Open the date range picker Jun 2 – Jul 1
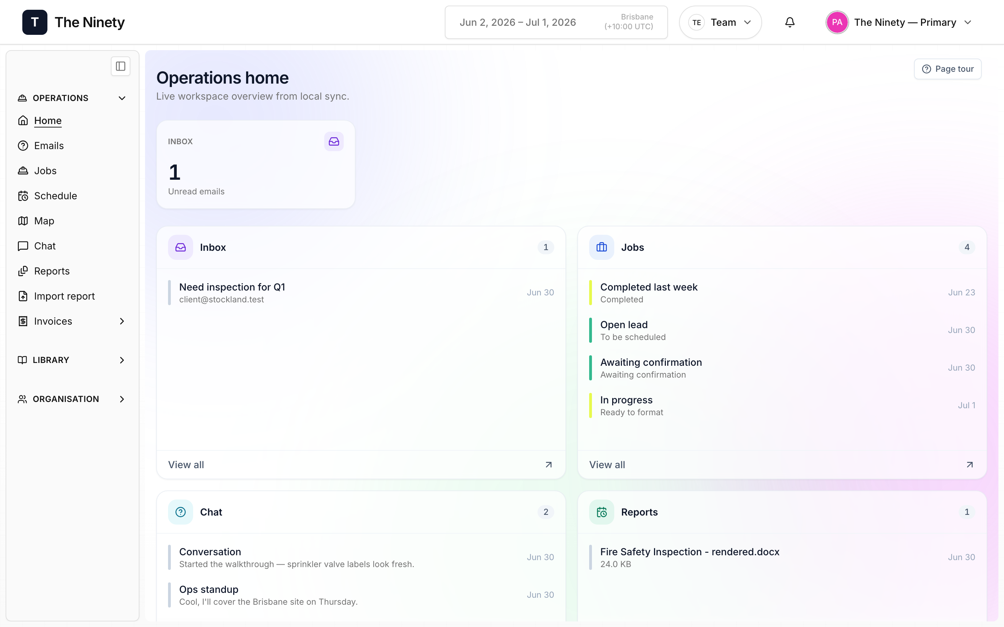 pyautogui.click(x=556, y=22)
